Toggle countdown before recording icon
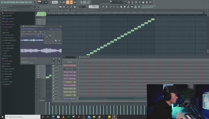The width and height of the screenshot is (209, 119). pos(68,2)
